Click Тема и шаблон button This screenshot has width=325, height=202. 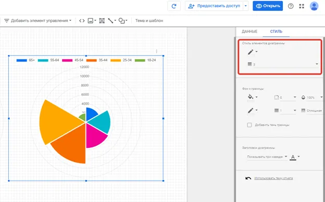click(x=149, y=21)
